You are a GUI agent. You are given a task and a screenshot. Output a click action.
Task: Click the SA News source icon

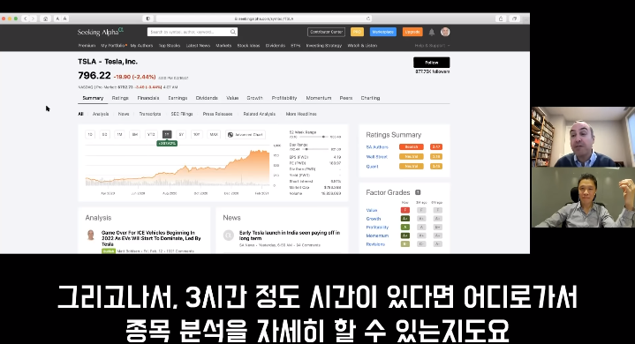[x=229, y=236]
